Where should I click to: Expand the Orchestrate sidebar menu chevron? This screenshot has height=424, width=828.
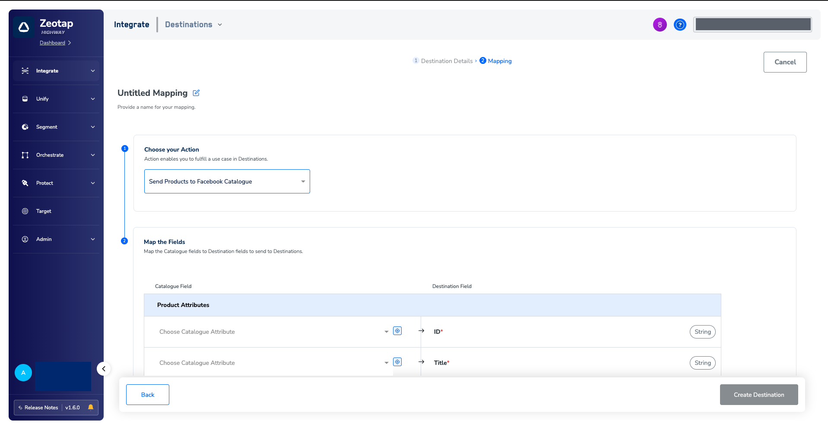pyautogui.click(x=93, y=155)
